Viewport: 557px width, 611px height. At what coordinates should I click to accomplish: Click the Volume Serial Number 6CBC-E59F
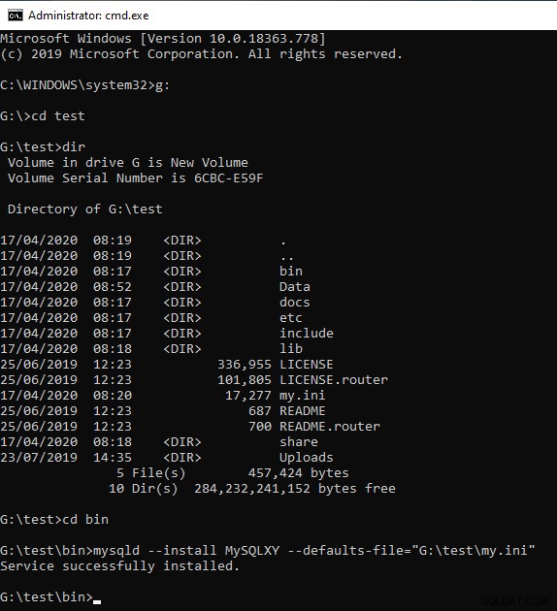[228, 178]
